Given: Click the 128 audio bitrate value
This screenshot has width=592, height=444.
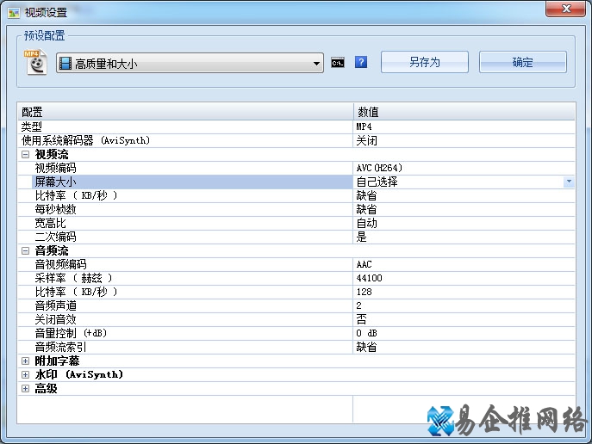Looking at the screenshot, I should pyautogui.click(x=464, y=292).
